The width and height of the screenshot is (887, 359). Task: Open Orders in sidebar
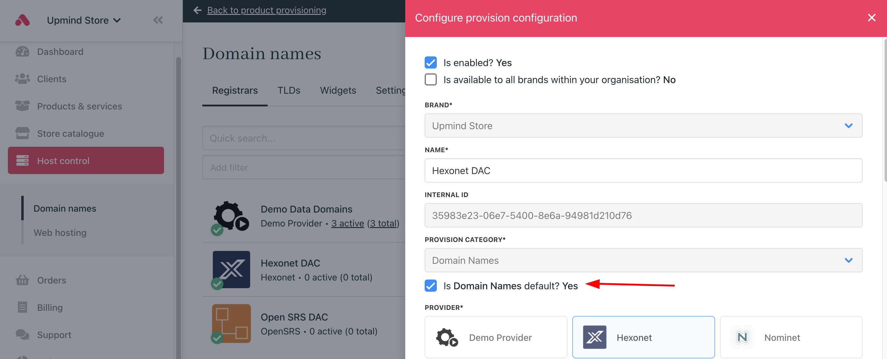coord(86,280)
